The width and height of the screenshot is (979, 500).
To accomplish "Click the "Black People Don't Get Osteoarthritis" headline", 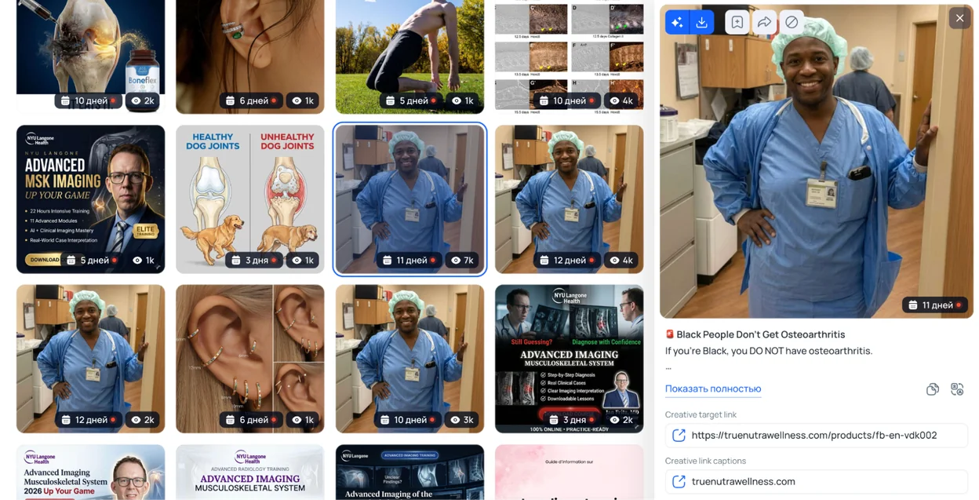I will (761, 334).
